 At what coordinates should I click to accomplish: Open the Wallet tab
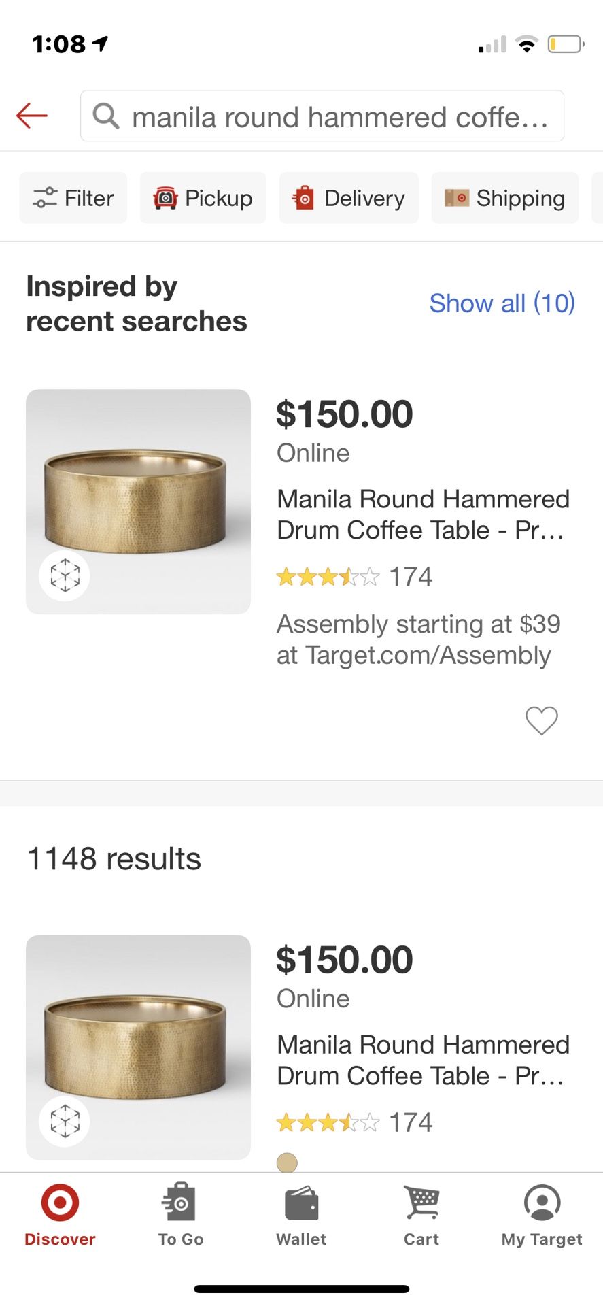pyautogui.click(x=301, y=1215)
